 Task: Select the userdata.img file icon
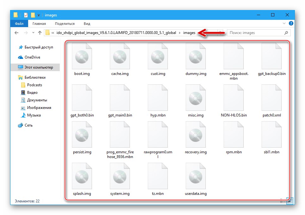click(196, 176)
